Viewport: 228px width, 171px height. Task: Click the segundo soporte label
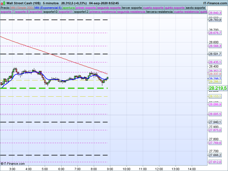(109, 8)
